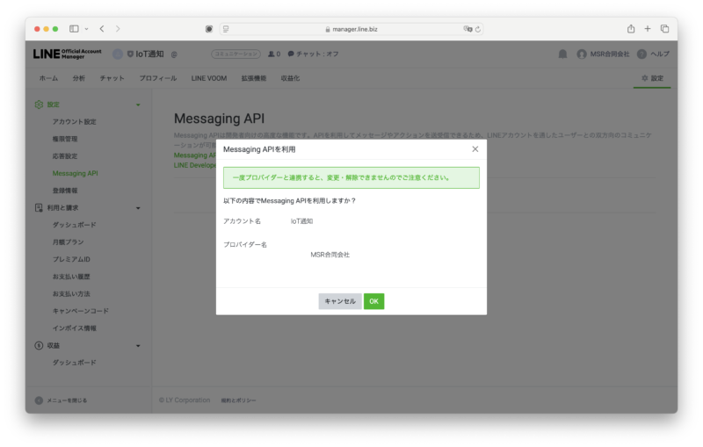Open the プロフィール tab
703x447 pixels.
tap(158, 78)
